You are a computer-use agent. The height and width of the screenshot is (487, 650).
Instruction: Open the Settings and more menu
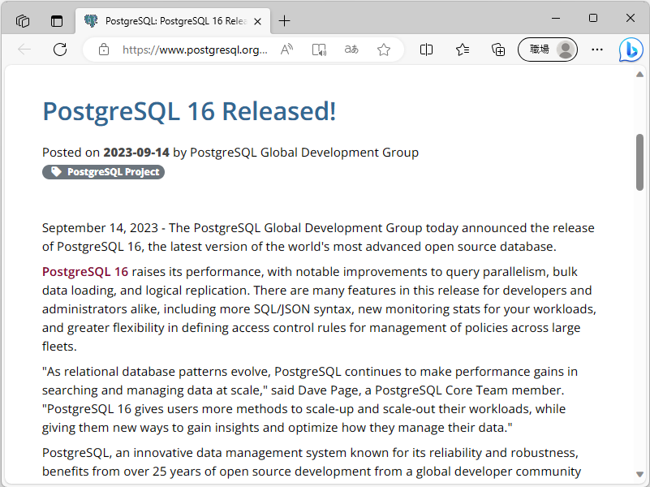coord(597,50)
